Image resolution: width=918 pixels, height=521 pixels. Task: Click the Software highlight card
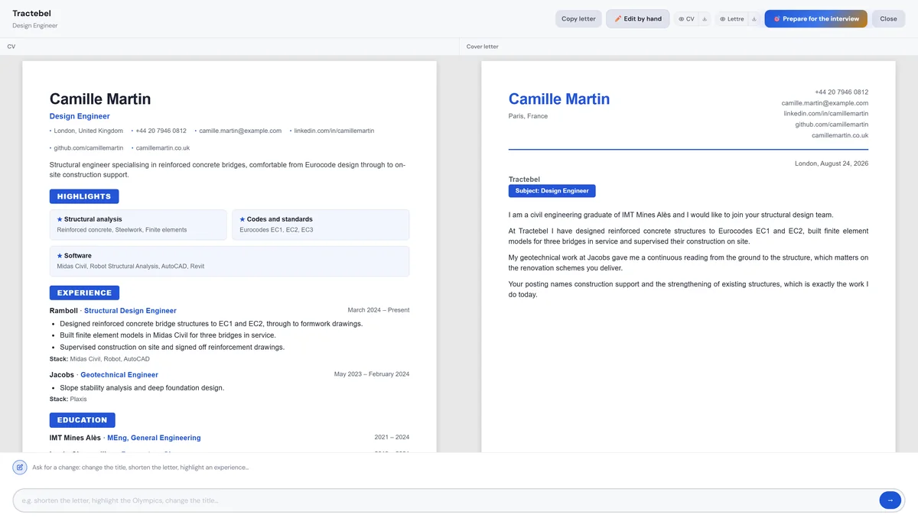(229, 261)
